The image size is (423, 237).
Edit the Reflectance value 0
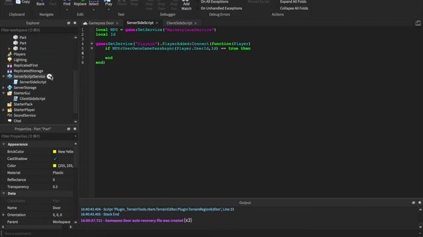tap(54, 180)
